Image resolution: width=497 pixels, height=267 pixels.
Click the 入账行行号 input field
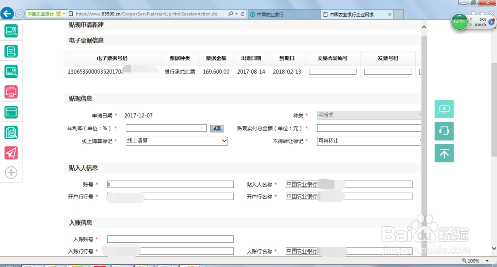pos(170,251)
